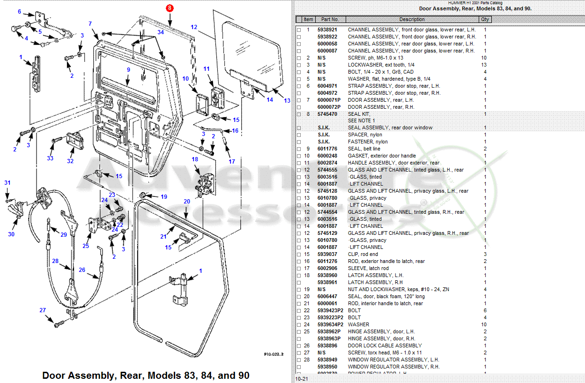Image resolution: width=585 pixels, height=383 pixels.
Task: Select callout 29 in the diagram
Action: coord(64,234)
